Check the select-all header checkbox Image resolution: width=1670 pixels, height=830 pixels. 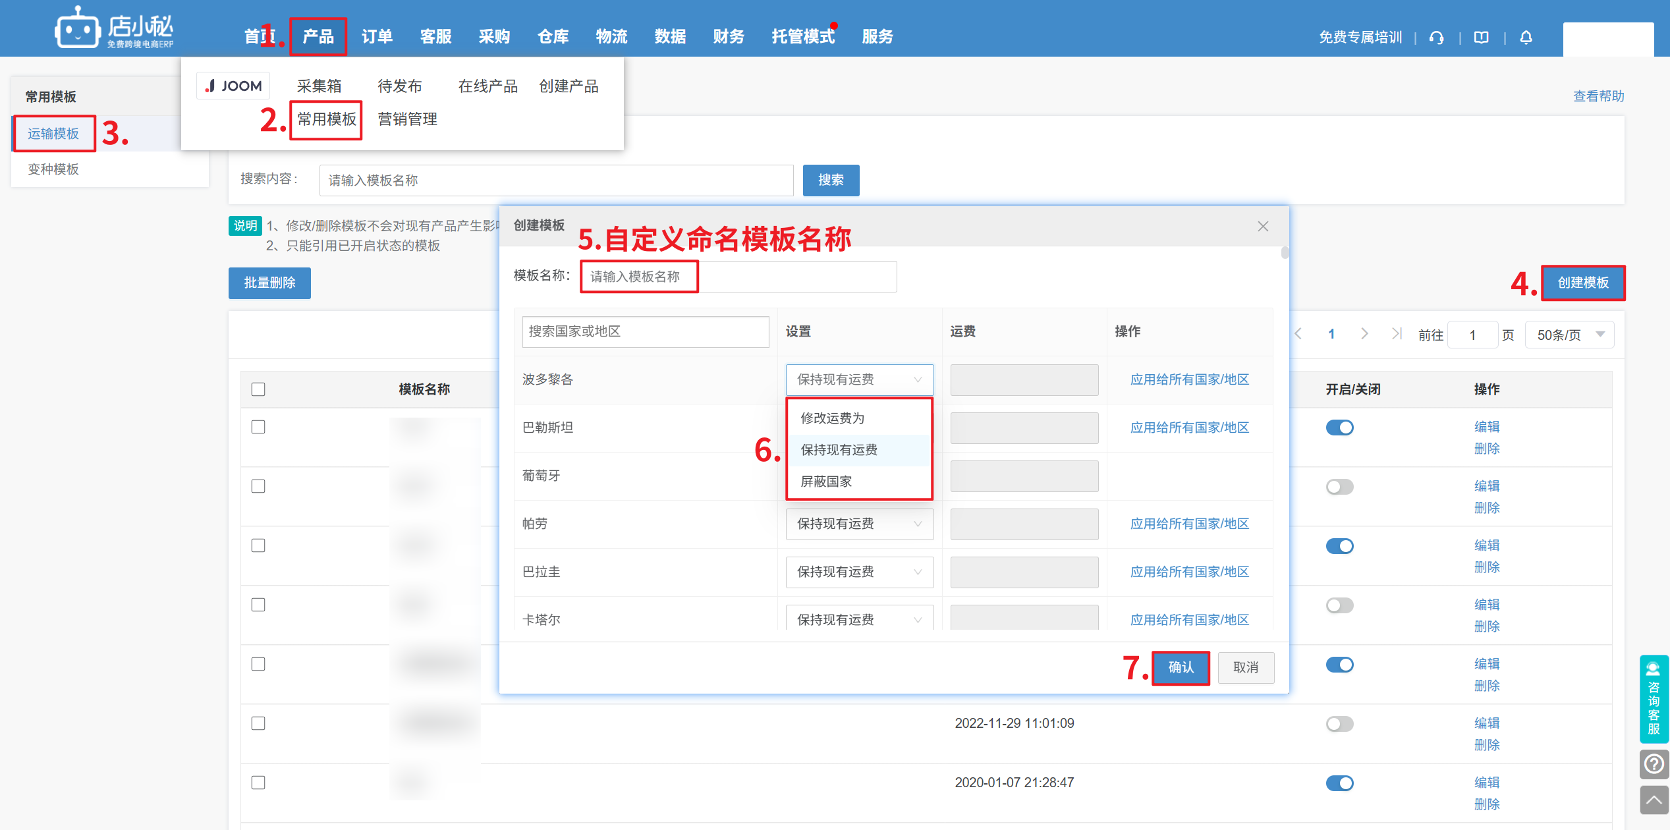tap(258, 389)
